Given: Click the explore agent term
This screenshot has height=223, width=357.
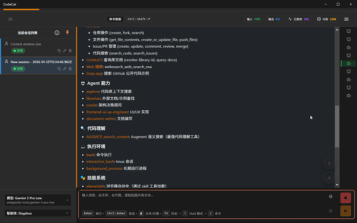Looking at the screenshot, I should (x=93, y=92).
